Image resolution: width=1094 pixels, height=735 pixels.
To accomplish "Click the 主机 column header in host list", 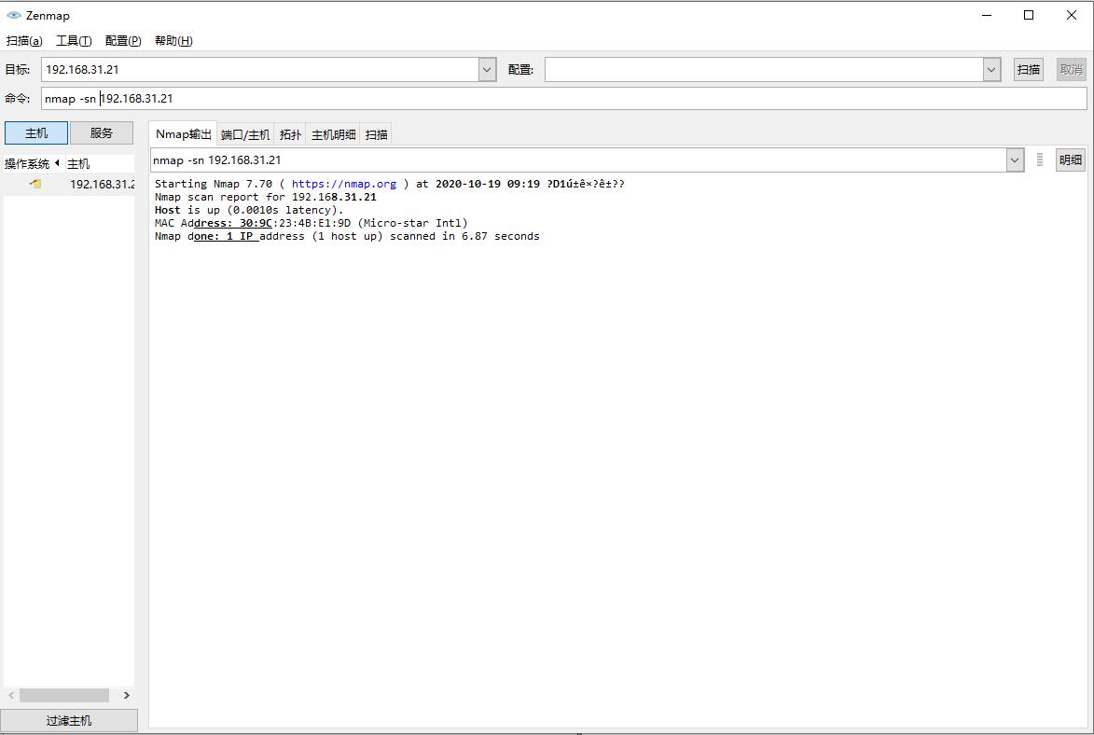I will [x=100, y=163].
